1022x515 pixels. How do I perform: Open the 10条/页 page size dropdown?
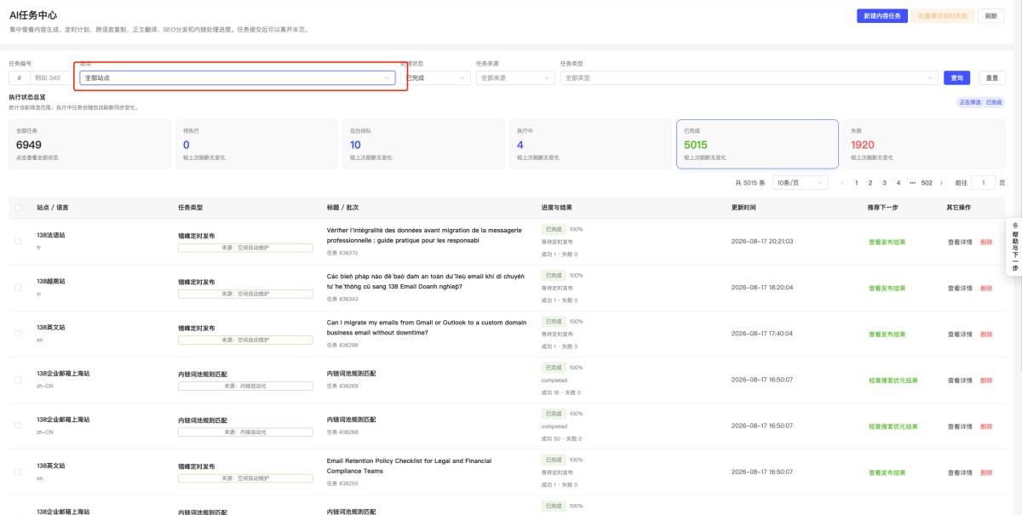(x=800, y=183)
